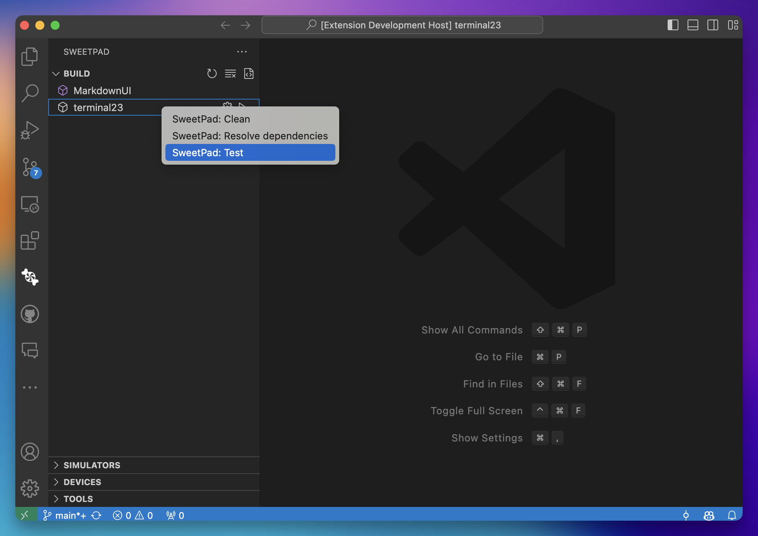
Task: Click the command center search field
Action: (x=402, y=25)
